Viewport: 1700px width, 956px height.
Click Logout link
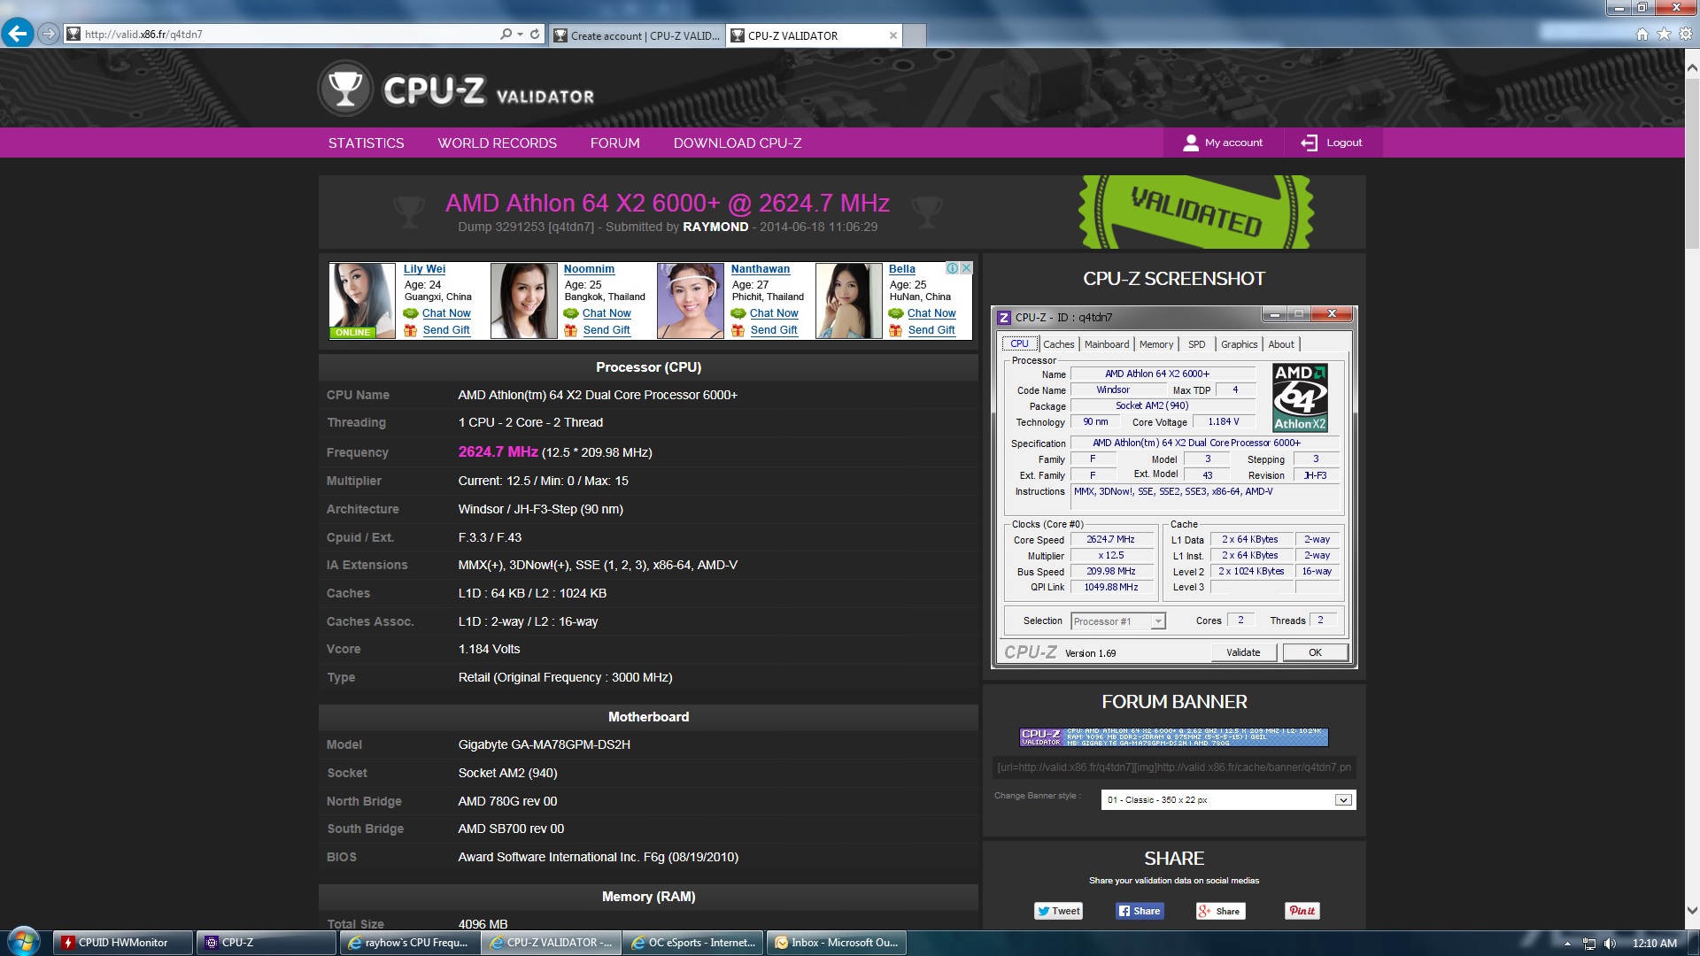1344,143
